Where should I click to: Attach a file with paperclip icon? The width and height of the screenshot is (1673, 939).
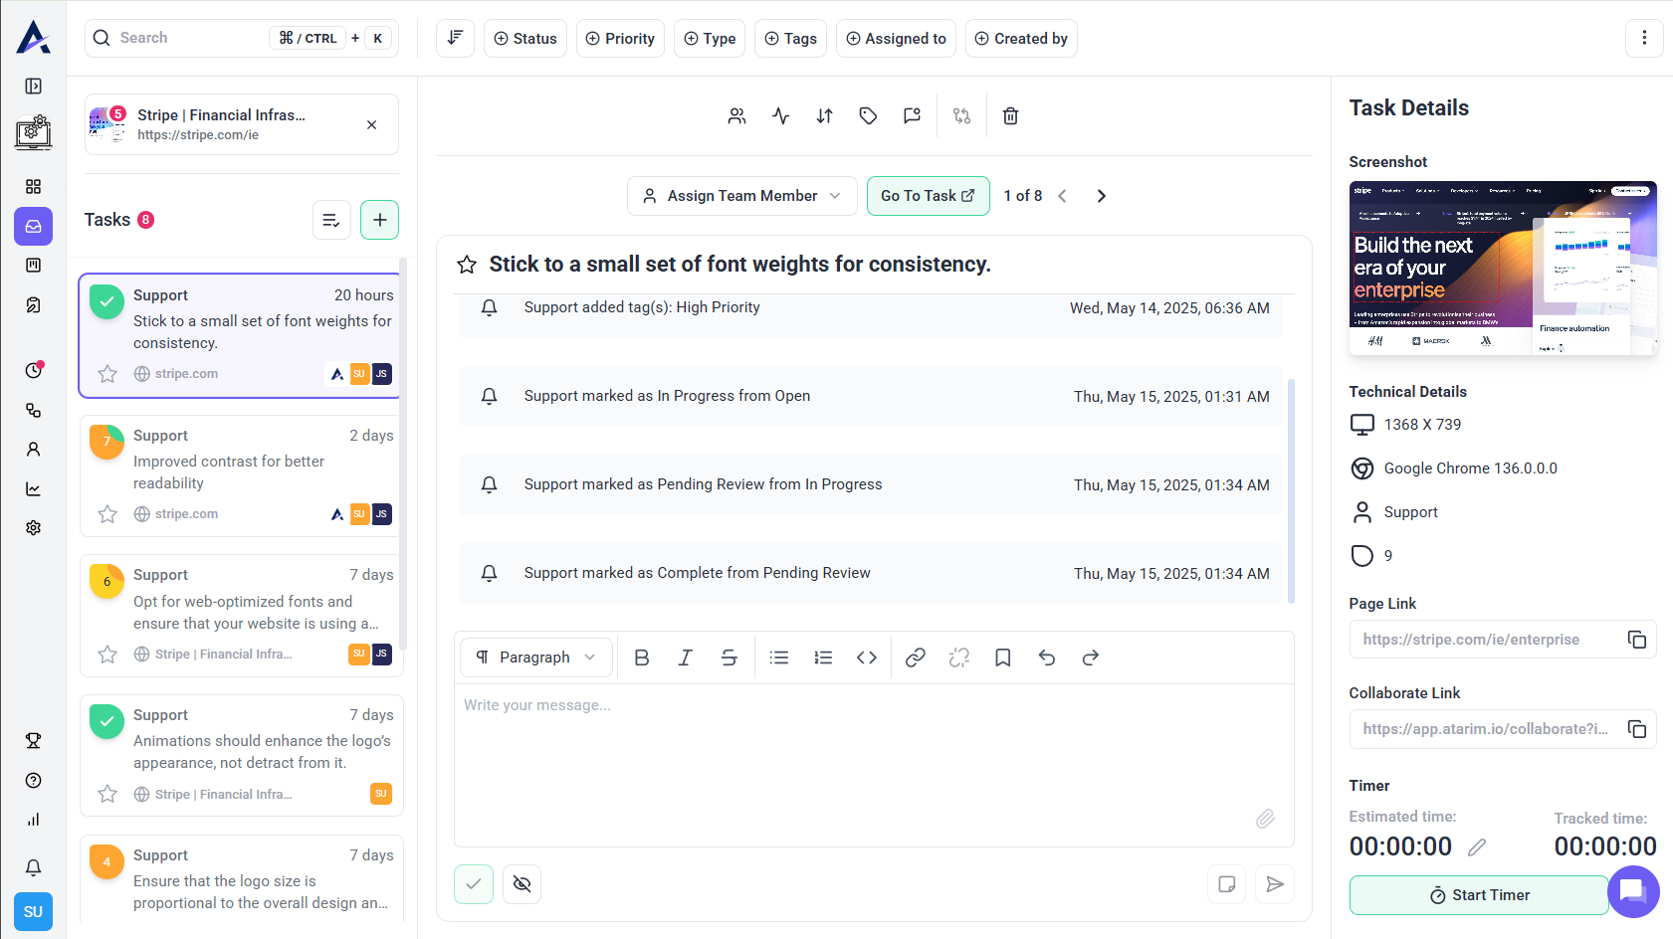point(1265,819)
